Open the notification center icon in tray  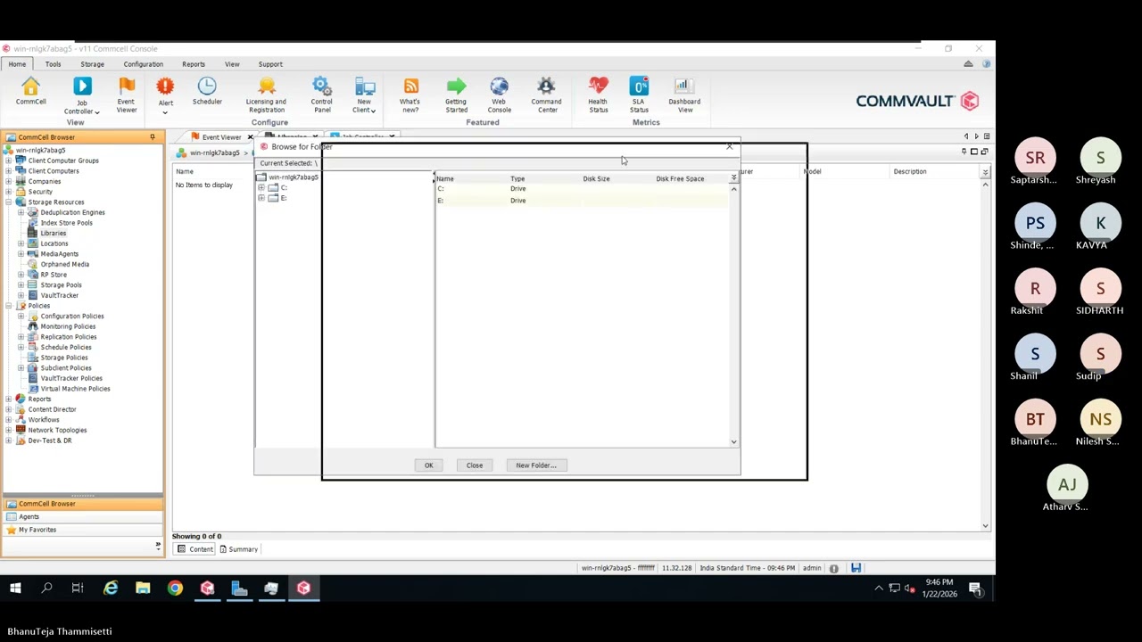coord(975,588)
